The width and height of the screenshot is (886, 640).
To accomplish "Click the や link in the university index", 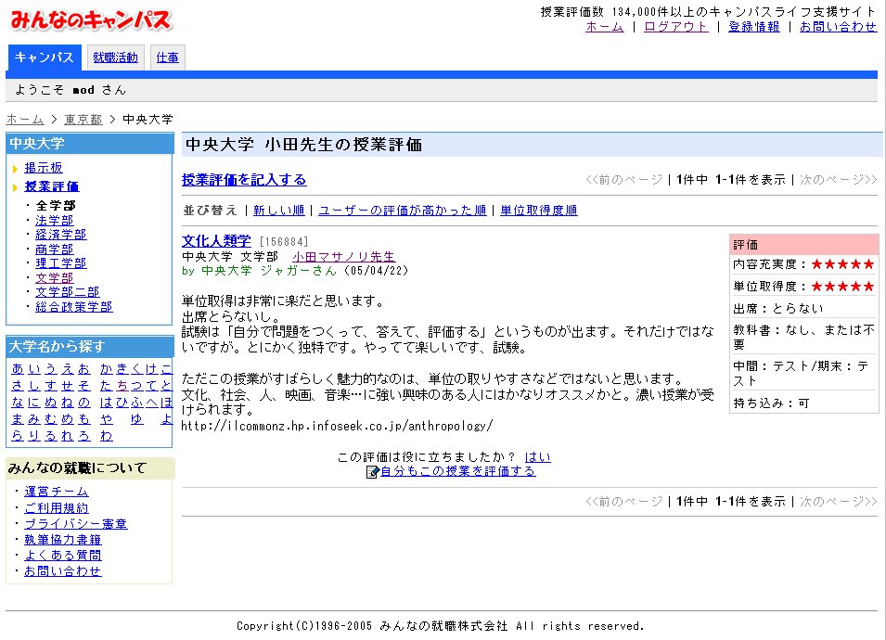I will pyautogui.click(x=107, y=419).
